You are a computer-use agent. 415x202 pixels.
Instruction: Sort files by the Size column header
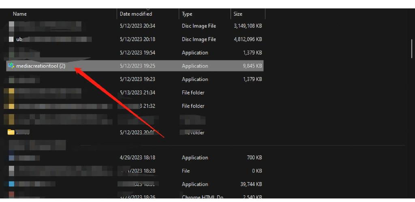[237, 14]
